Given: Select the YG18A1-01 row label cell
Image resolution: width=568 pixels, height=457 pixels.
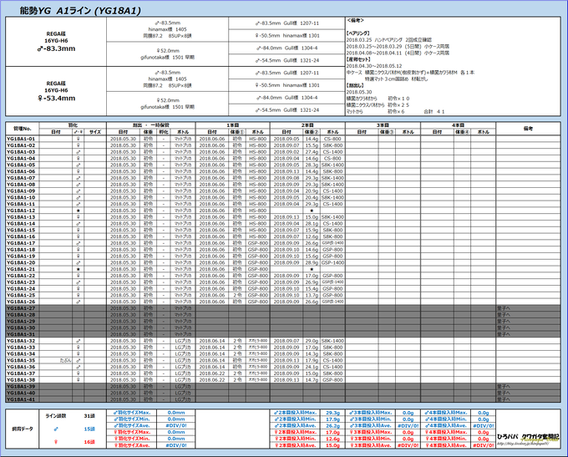Looking at the screenshot, I should tap(23, 139).
